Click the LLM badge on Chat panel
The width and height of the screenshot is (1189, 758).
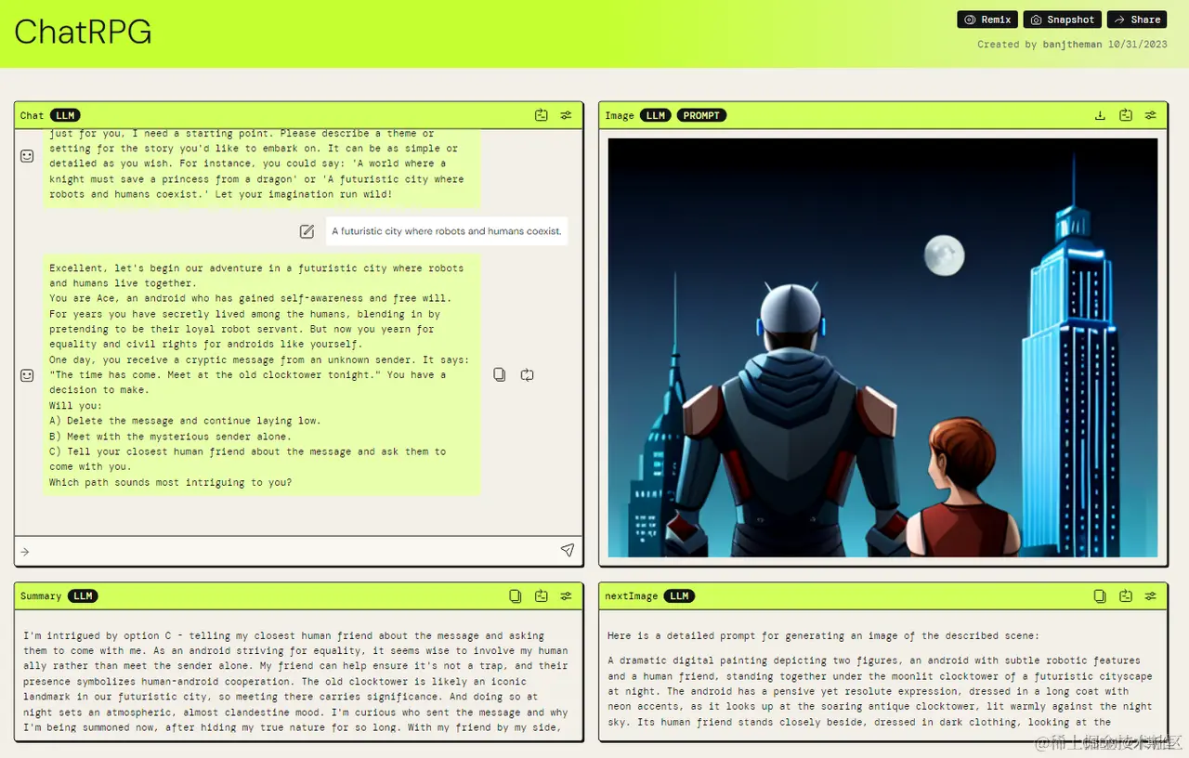pos(65,115)
